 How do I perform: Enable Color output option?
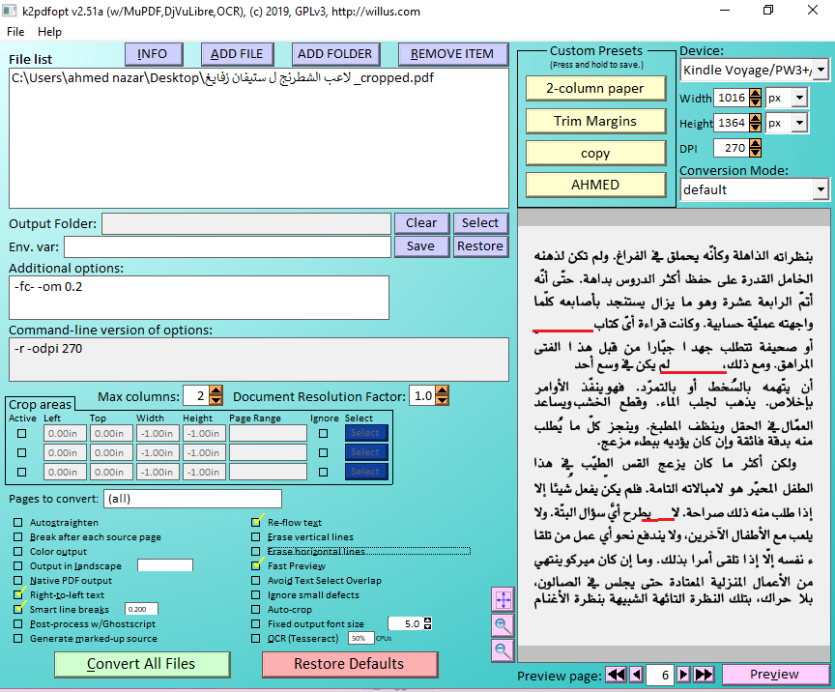point(18,551)
